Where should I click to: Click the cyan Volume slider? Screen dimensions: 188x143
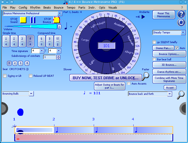click(31, 26)
